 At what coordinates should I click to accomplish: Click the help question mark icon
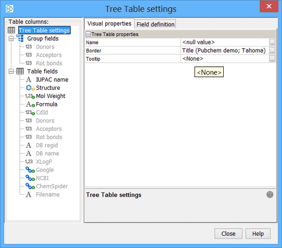click(x=270, y=194)
